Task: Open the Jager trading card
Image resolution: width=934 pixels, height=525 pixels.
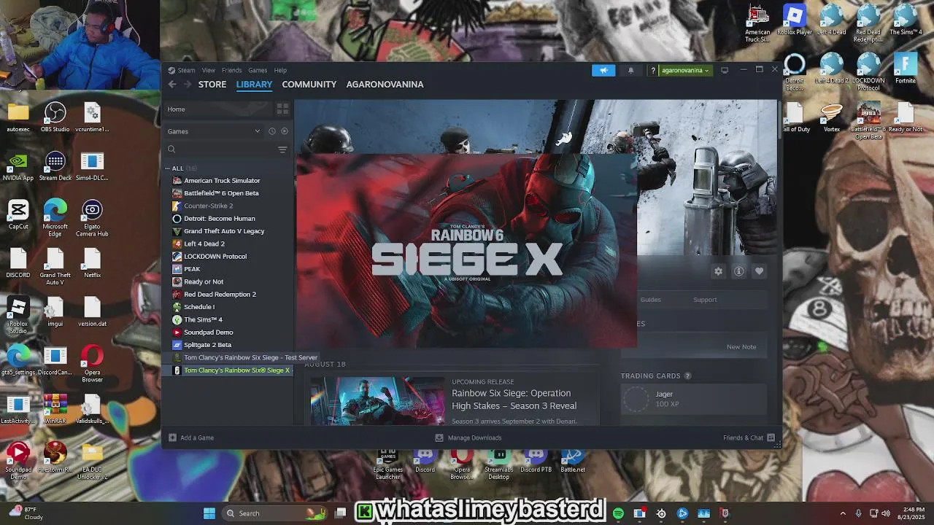Action: point(693,399)
